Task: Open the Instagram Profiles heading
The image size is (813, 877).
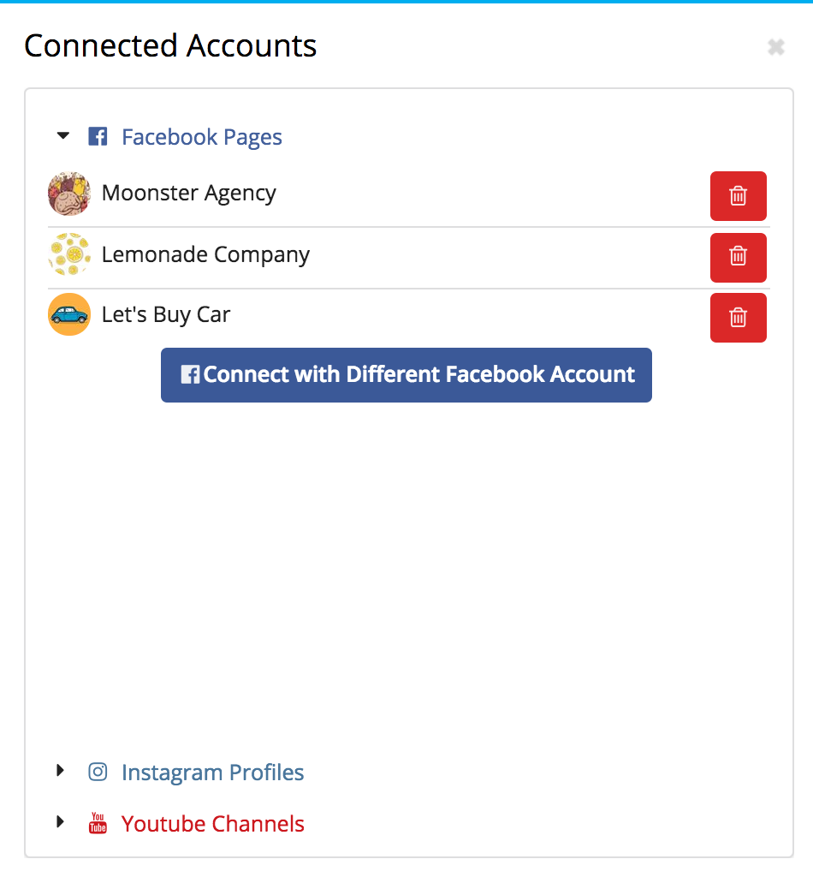Action: 213,773
